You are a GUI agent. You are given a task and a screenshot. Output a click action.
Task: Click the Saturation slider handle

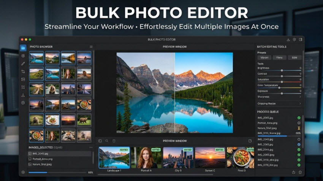click(282, 82)
